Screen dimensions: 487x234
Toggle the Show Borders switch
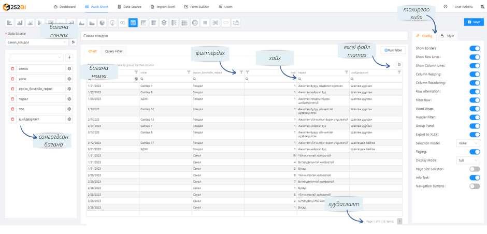pos(475,48)
